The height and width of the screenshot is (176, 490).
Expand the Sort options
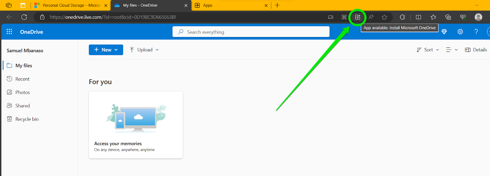(428, 50)
